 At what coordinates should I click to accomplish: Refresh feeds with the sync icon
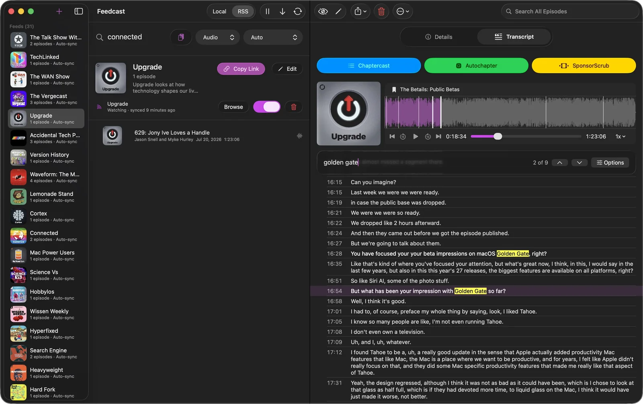298,11
